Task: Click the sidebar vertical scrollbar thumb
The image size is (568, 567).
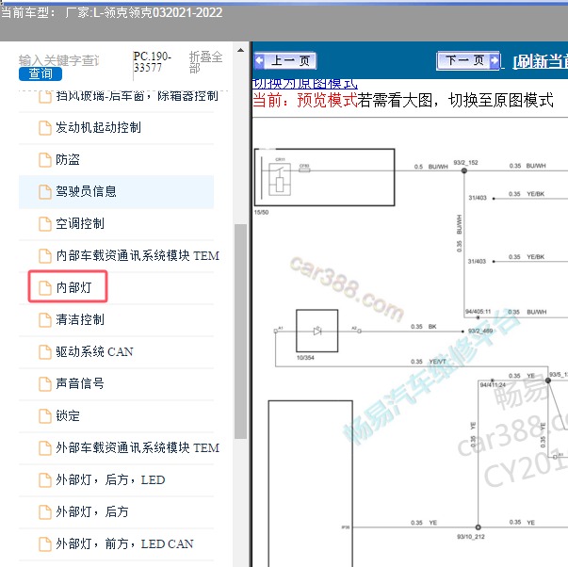Action: 240,332
